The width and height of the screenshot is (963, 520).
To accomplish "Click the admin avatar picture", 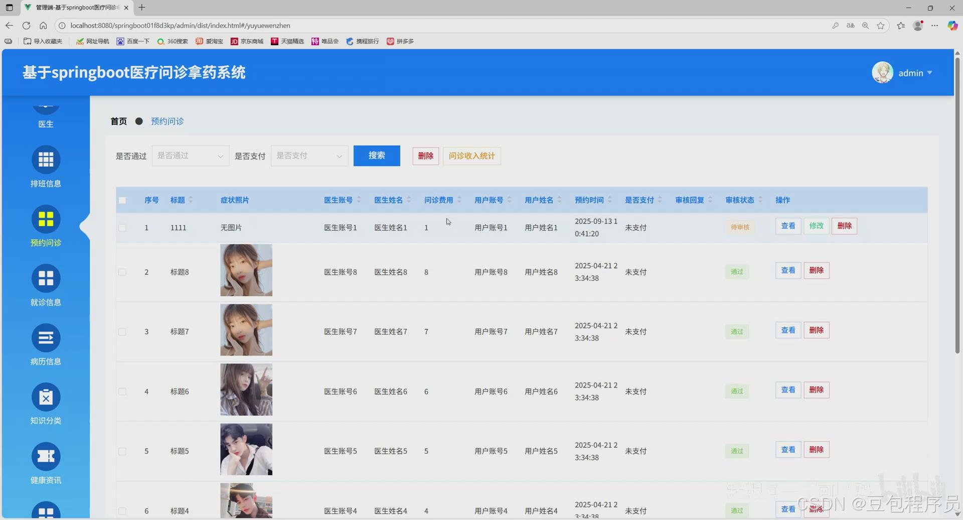I will point(882,72).
